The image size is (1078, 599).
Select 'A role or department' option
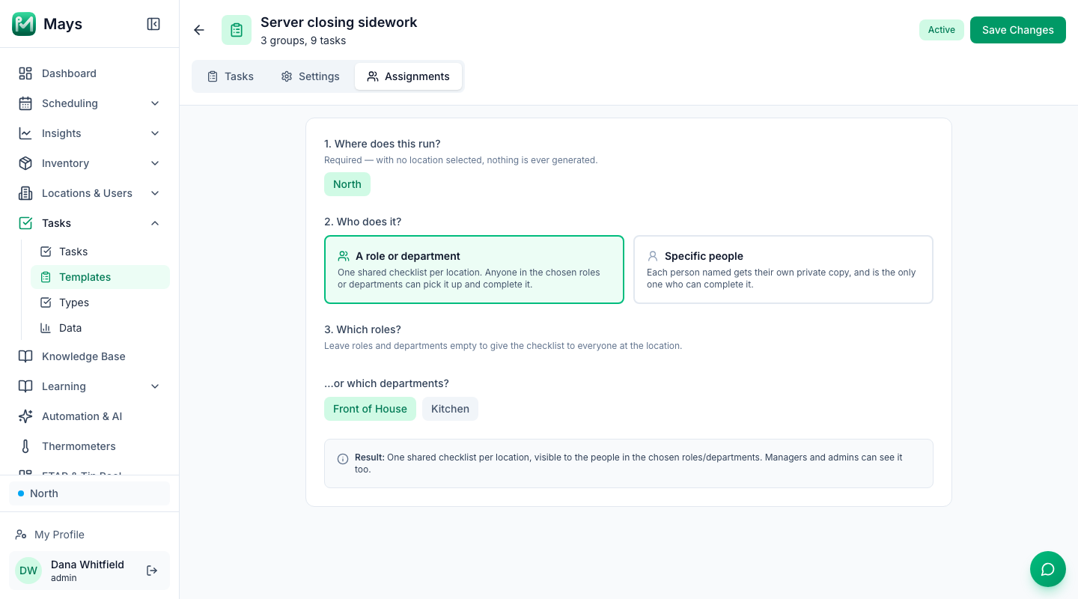click(474, 270)
